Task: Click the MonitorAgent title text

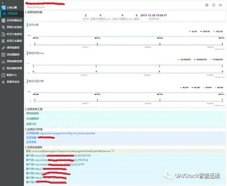Action: 36,7
